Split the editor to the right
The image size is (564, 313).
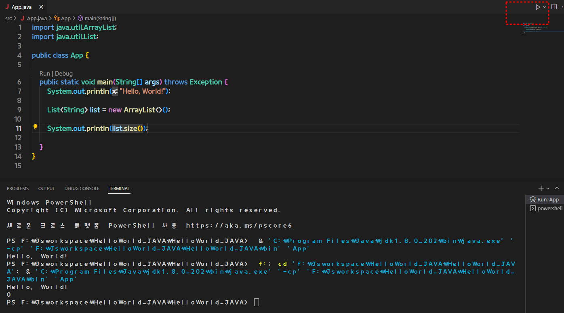point(554,7)
